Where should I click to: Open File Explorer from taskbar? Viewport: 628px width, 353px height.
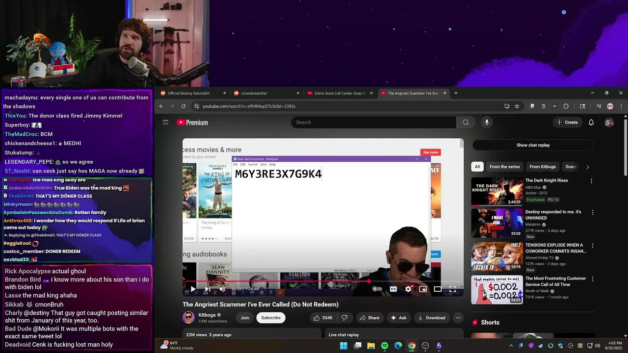tap(371, 346)
